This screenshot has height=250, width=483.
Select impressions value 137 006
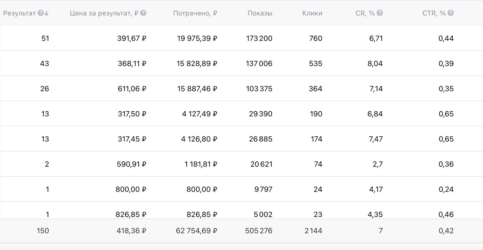pyautogui.click(x=259, y=63)
